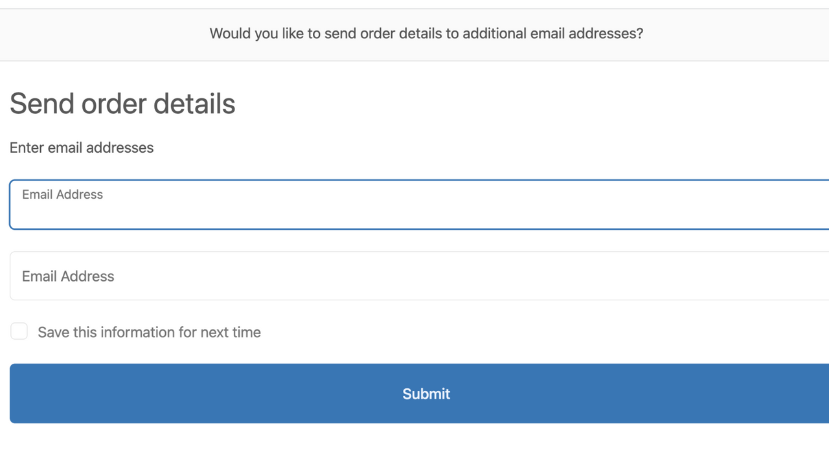The image size is (829, 466).
Task: Click the Send order details heading
Action: (x=122, y=104)
